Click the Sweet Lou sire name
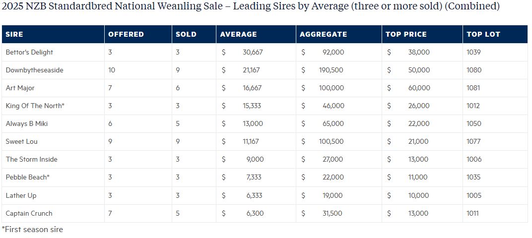This screenshot has height=238, width=532. coord(22,141)
